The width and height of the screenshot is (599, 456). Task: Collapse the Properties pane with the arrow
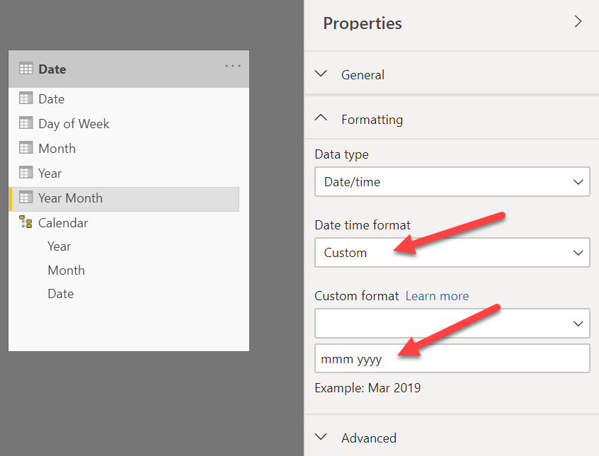tap(578, 23)
